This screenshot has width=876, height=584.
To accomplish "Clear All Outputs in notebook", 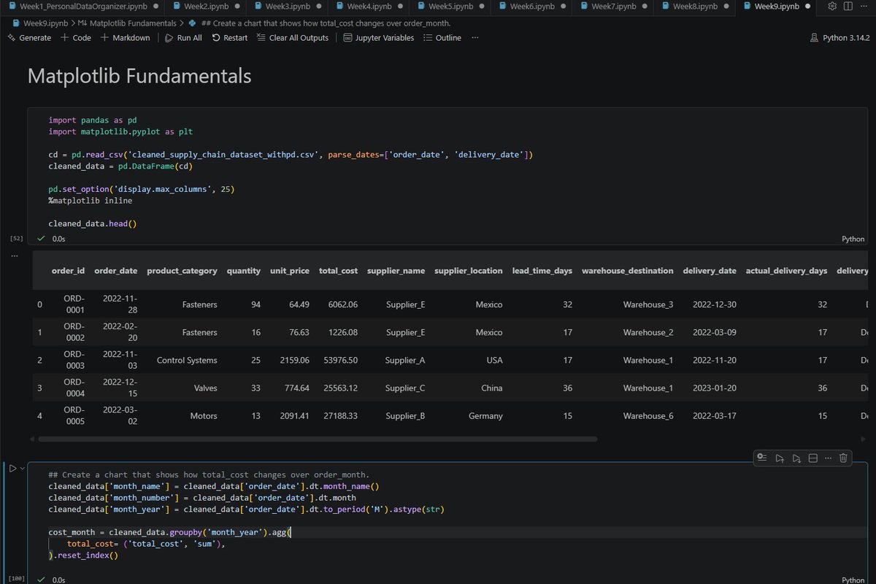I will 293,37.
